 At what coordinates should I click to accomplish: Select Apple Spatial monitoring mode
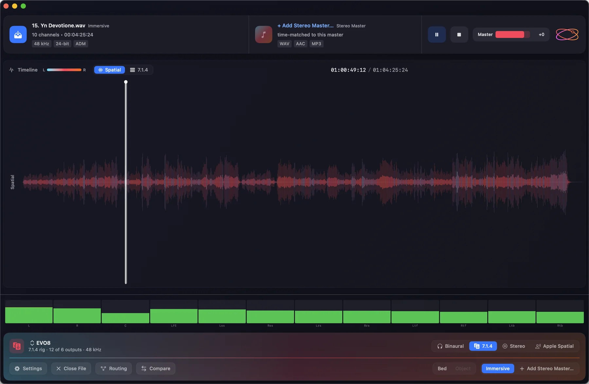click(554, 346)
